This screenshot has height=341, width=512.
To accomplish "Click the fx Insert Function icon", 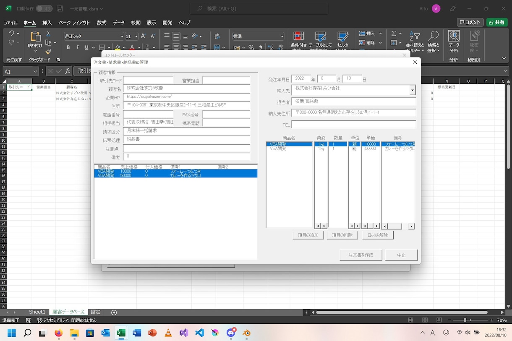I will [x=68, y=71].
